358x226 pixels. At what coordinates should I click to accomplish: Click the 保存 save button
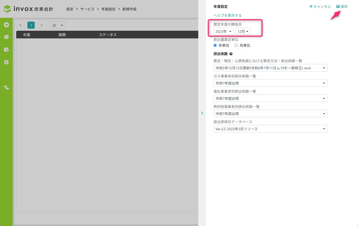342,7
